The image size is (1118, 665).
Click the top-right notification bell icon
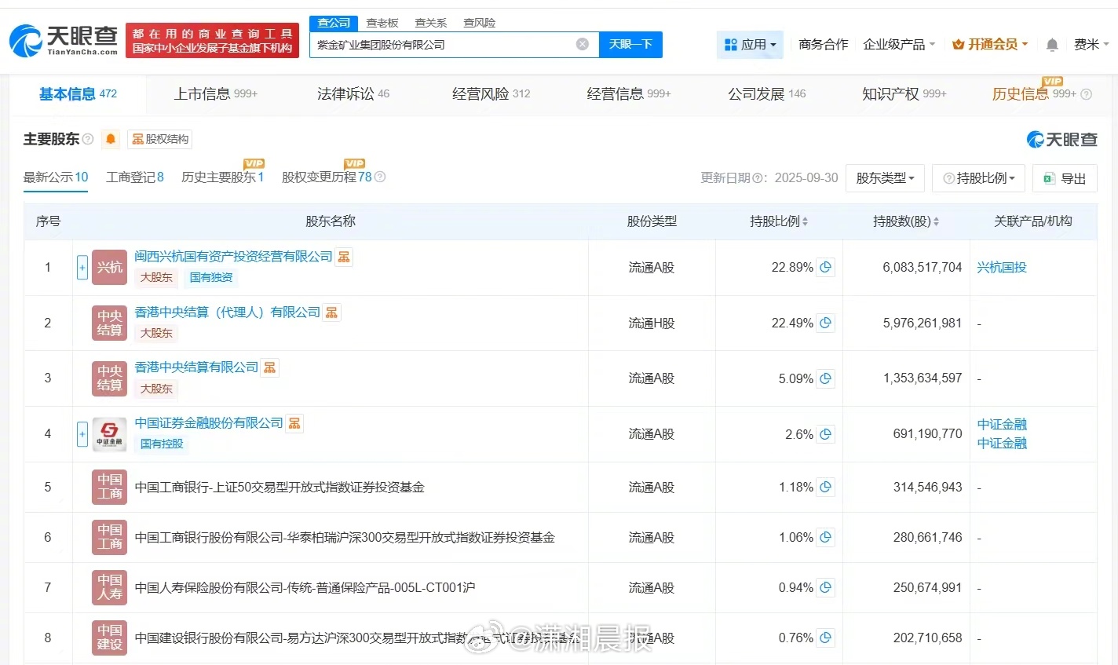tap(1051, 45)
